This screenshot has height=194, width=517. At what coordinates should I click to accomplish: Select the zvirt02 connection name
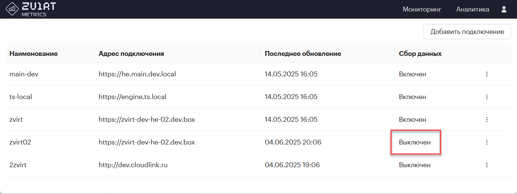tap(20, 142)
